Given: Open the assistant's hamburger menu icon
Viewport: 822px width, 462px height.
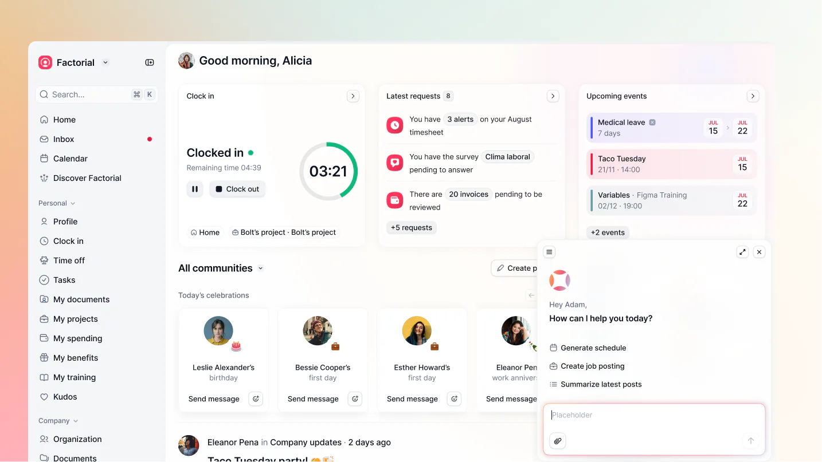Looking at the screenshot, I should pyautogui.click(x=549, y=251).
